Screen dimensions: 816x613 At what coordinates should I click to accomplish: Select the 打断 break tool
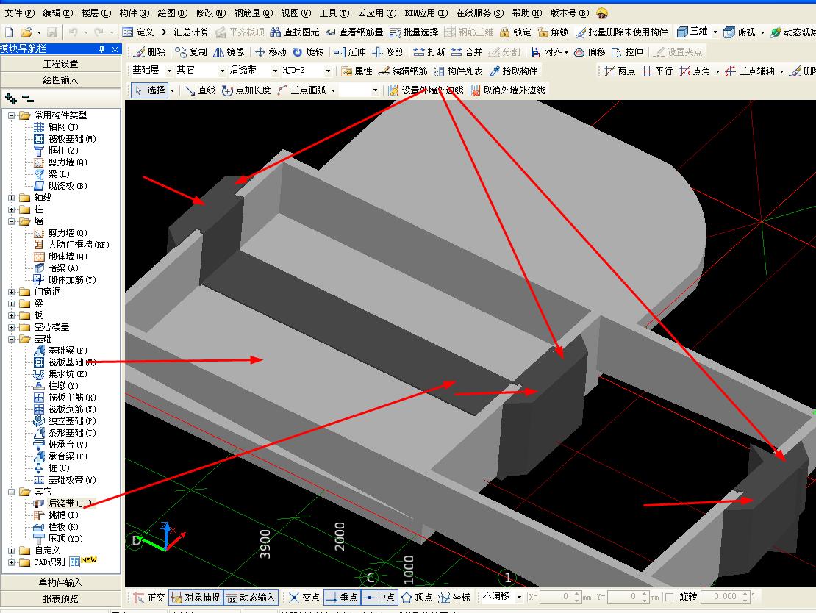pyautogui.click(x=429, y=52)
